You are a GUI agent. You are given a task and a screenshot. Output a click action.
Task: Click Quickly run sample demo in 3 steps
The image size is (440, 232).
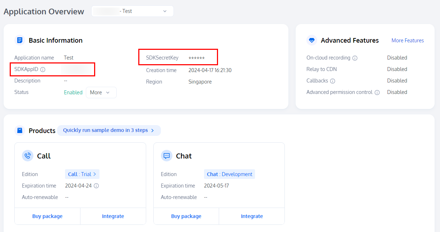click(108, 131)
